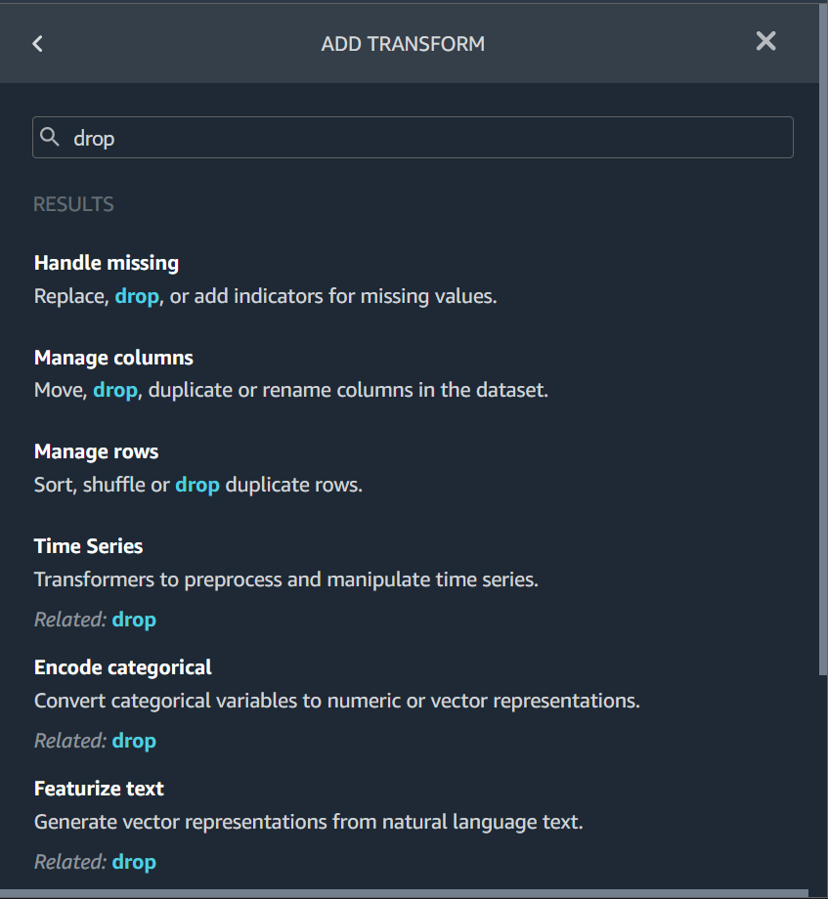Click the back arrow to return
Viewport: 828px width, 899px height.
37,43
